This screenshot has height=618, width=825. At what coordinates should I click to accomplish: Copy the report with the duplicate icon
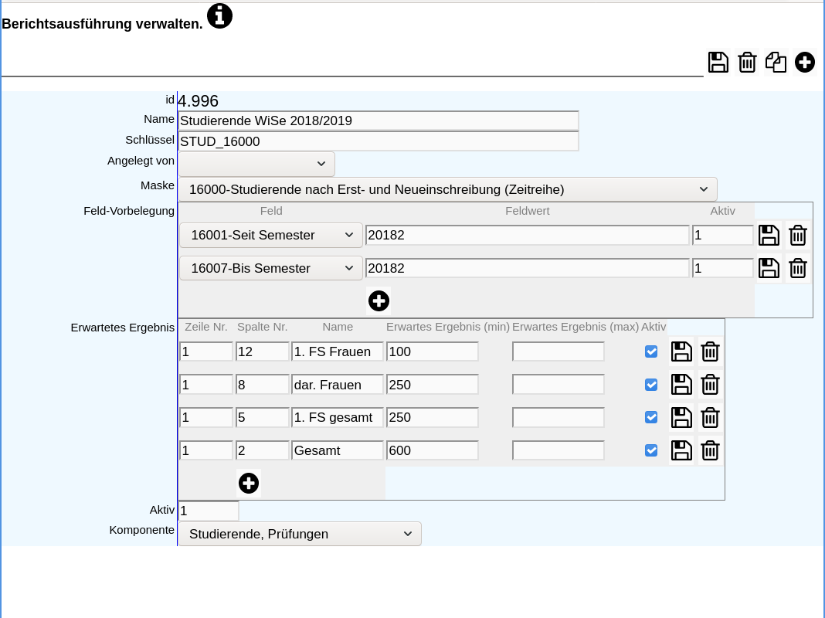coord(776,63)
